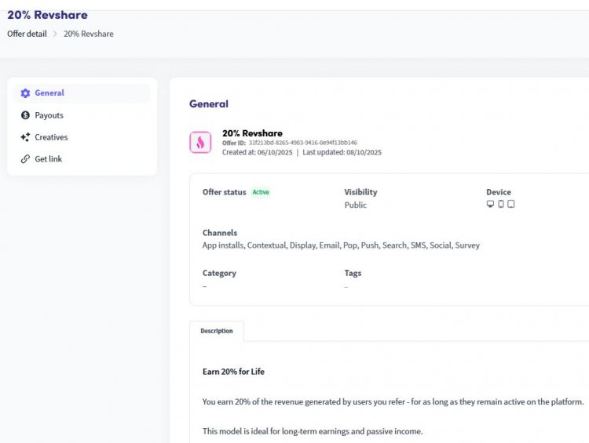
Task: Select the Payouts menu label
Action: (49, 115)
